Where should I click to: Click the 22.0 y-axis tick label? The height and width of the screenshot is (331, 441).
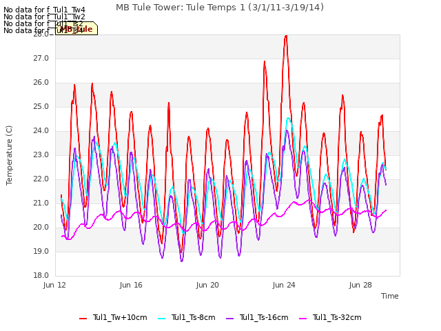click(41, 179)
